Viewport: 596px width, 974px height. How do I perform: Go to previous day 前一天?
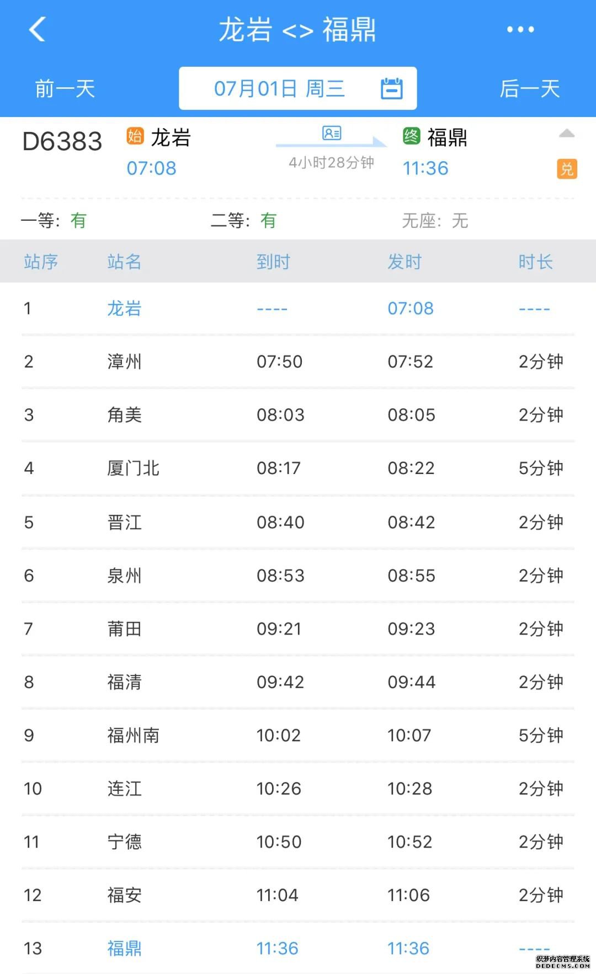click(x=65, y=89)
